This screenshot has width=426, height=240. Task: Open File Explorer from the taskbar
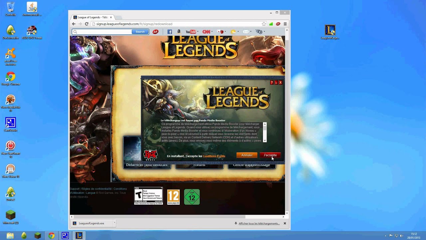tap(10, 236)
